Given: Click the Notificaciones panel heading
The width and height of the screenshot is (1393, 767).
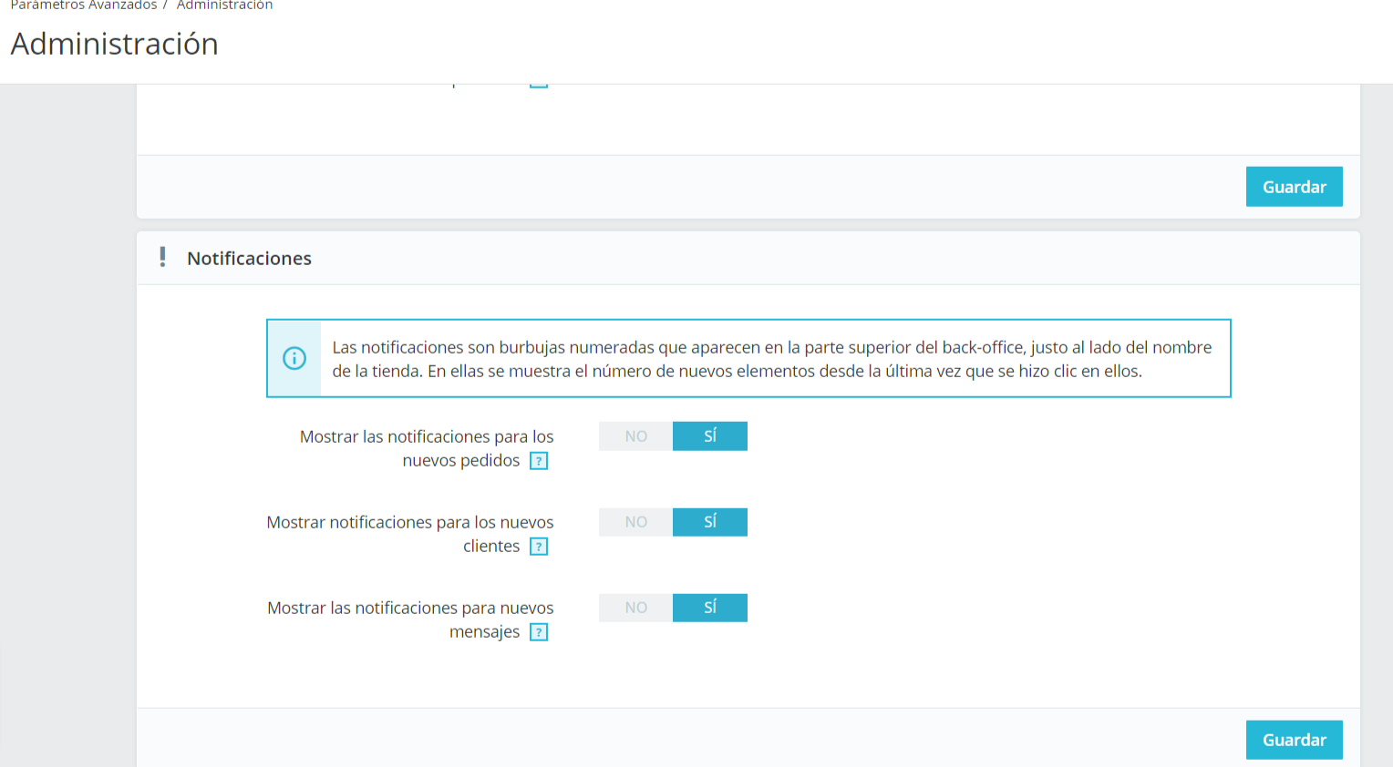Looking at the screenshot, I should tap(249, 259).
